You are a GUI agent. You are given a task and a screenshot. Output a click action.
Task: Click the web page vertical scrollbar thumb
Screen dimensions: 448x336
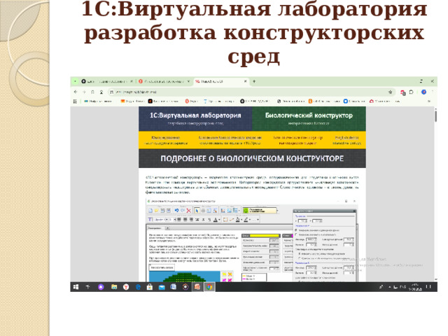[x=435, y=115]
